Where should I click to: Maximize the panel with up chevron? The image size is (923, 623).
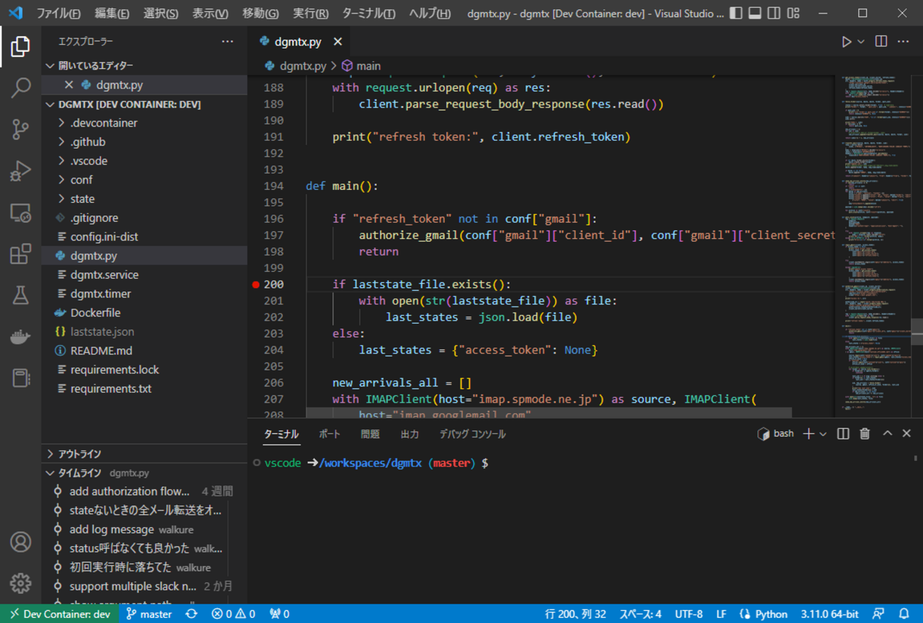pos(887,434)
